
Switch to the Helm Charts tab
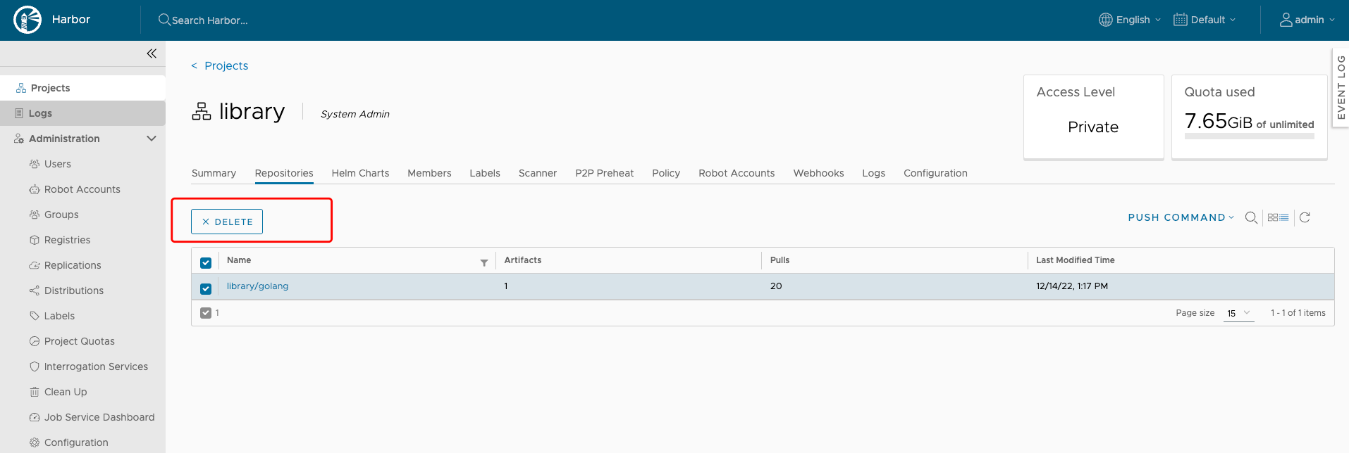360,173
